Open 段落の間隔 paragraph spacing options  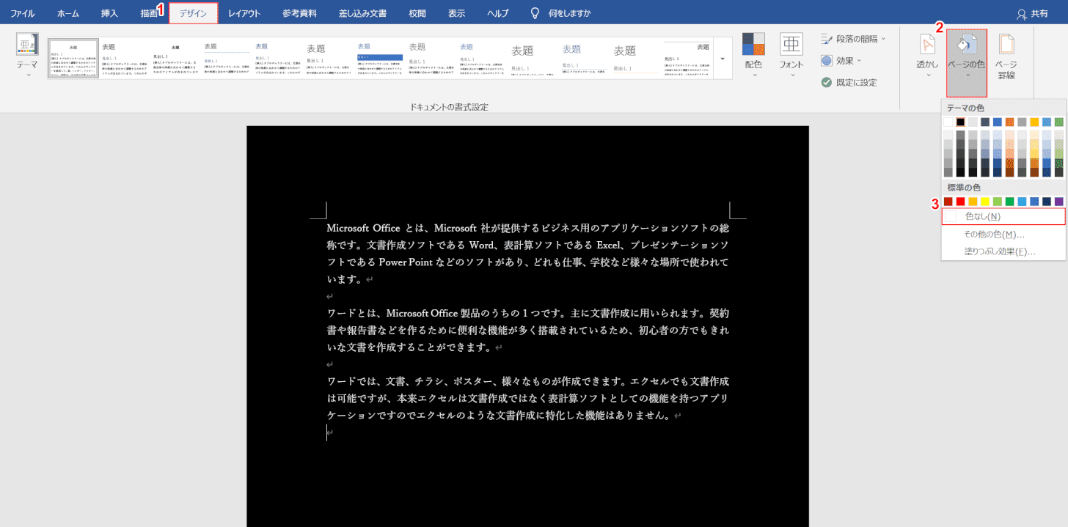pyautogui.click(x=853, y=38)
